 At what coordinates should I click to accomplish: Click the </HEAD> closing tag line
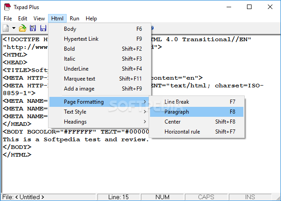point(17,124)
